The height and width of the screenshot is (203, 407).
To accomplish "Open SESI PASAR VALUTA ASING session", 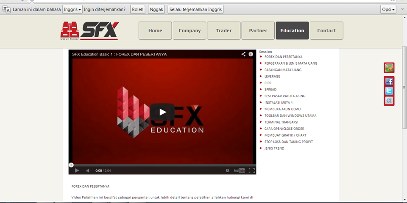I will (285, 96).
